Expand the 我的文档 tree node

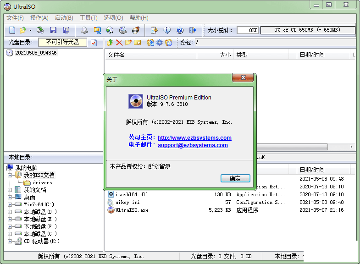pos(10,190)
